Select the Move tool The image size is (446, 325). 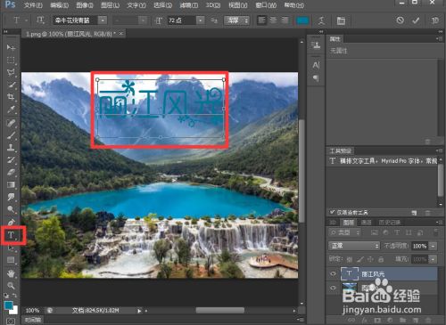(x=11, y=47)
